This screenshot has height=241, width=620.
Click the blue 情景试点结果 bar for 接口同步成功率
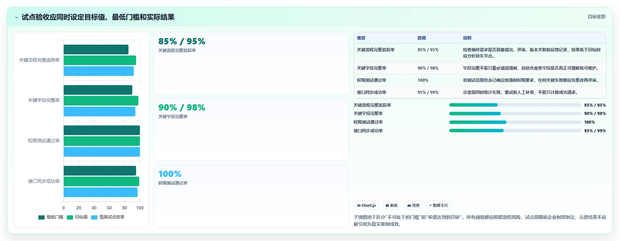pos(101,192)
